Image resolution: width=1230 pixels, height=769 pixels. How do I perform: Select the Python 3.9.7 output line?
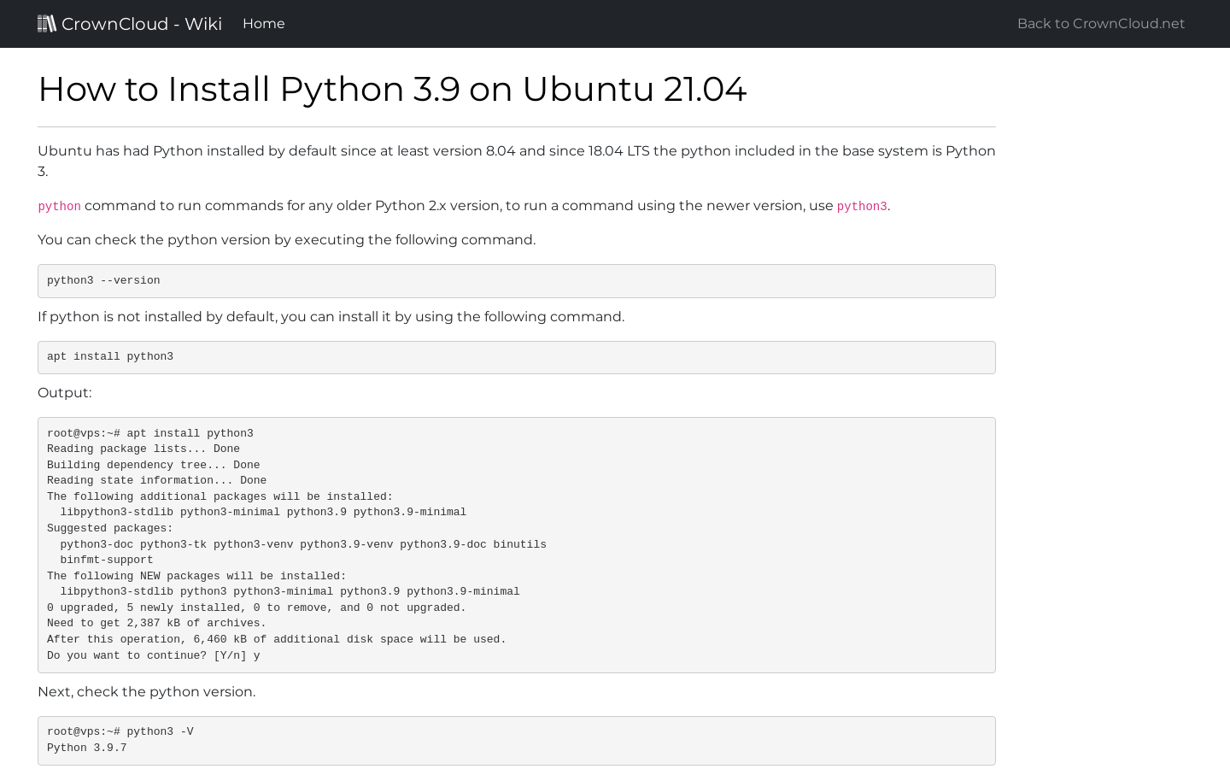point(86,748)
